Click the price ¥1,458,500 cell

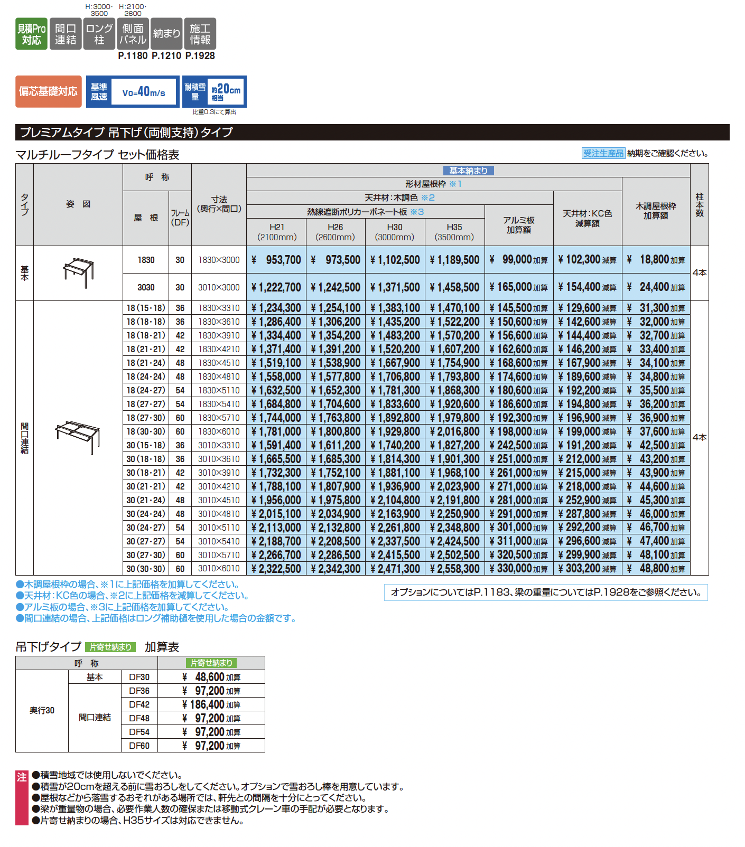(x=454, y=287)
